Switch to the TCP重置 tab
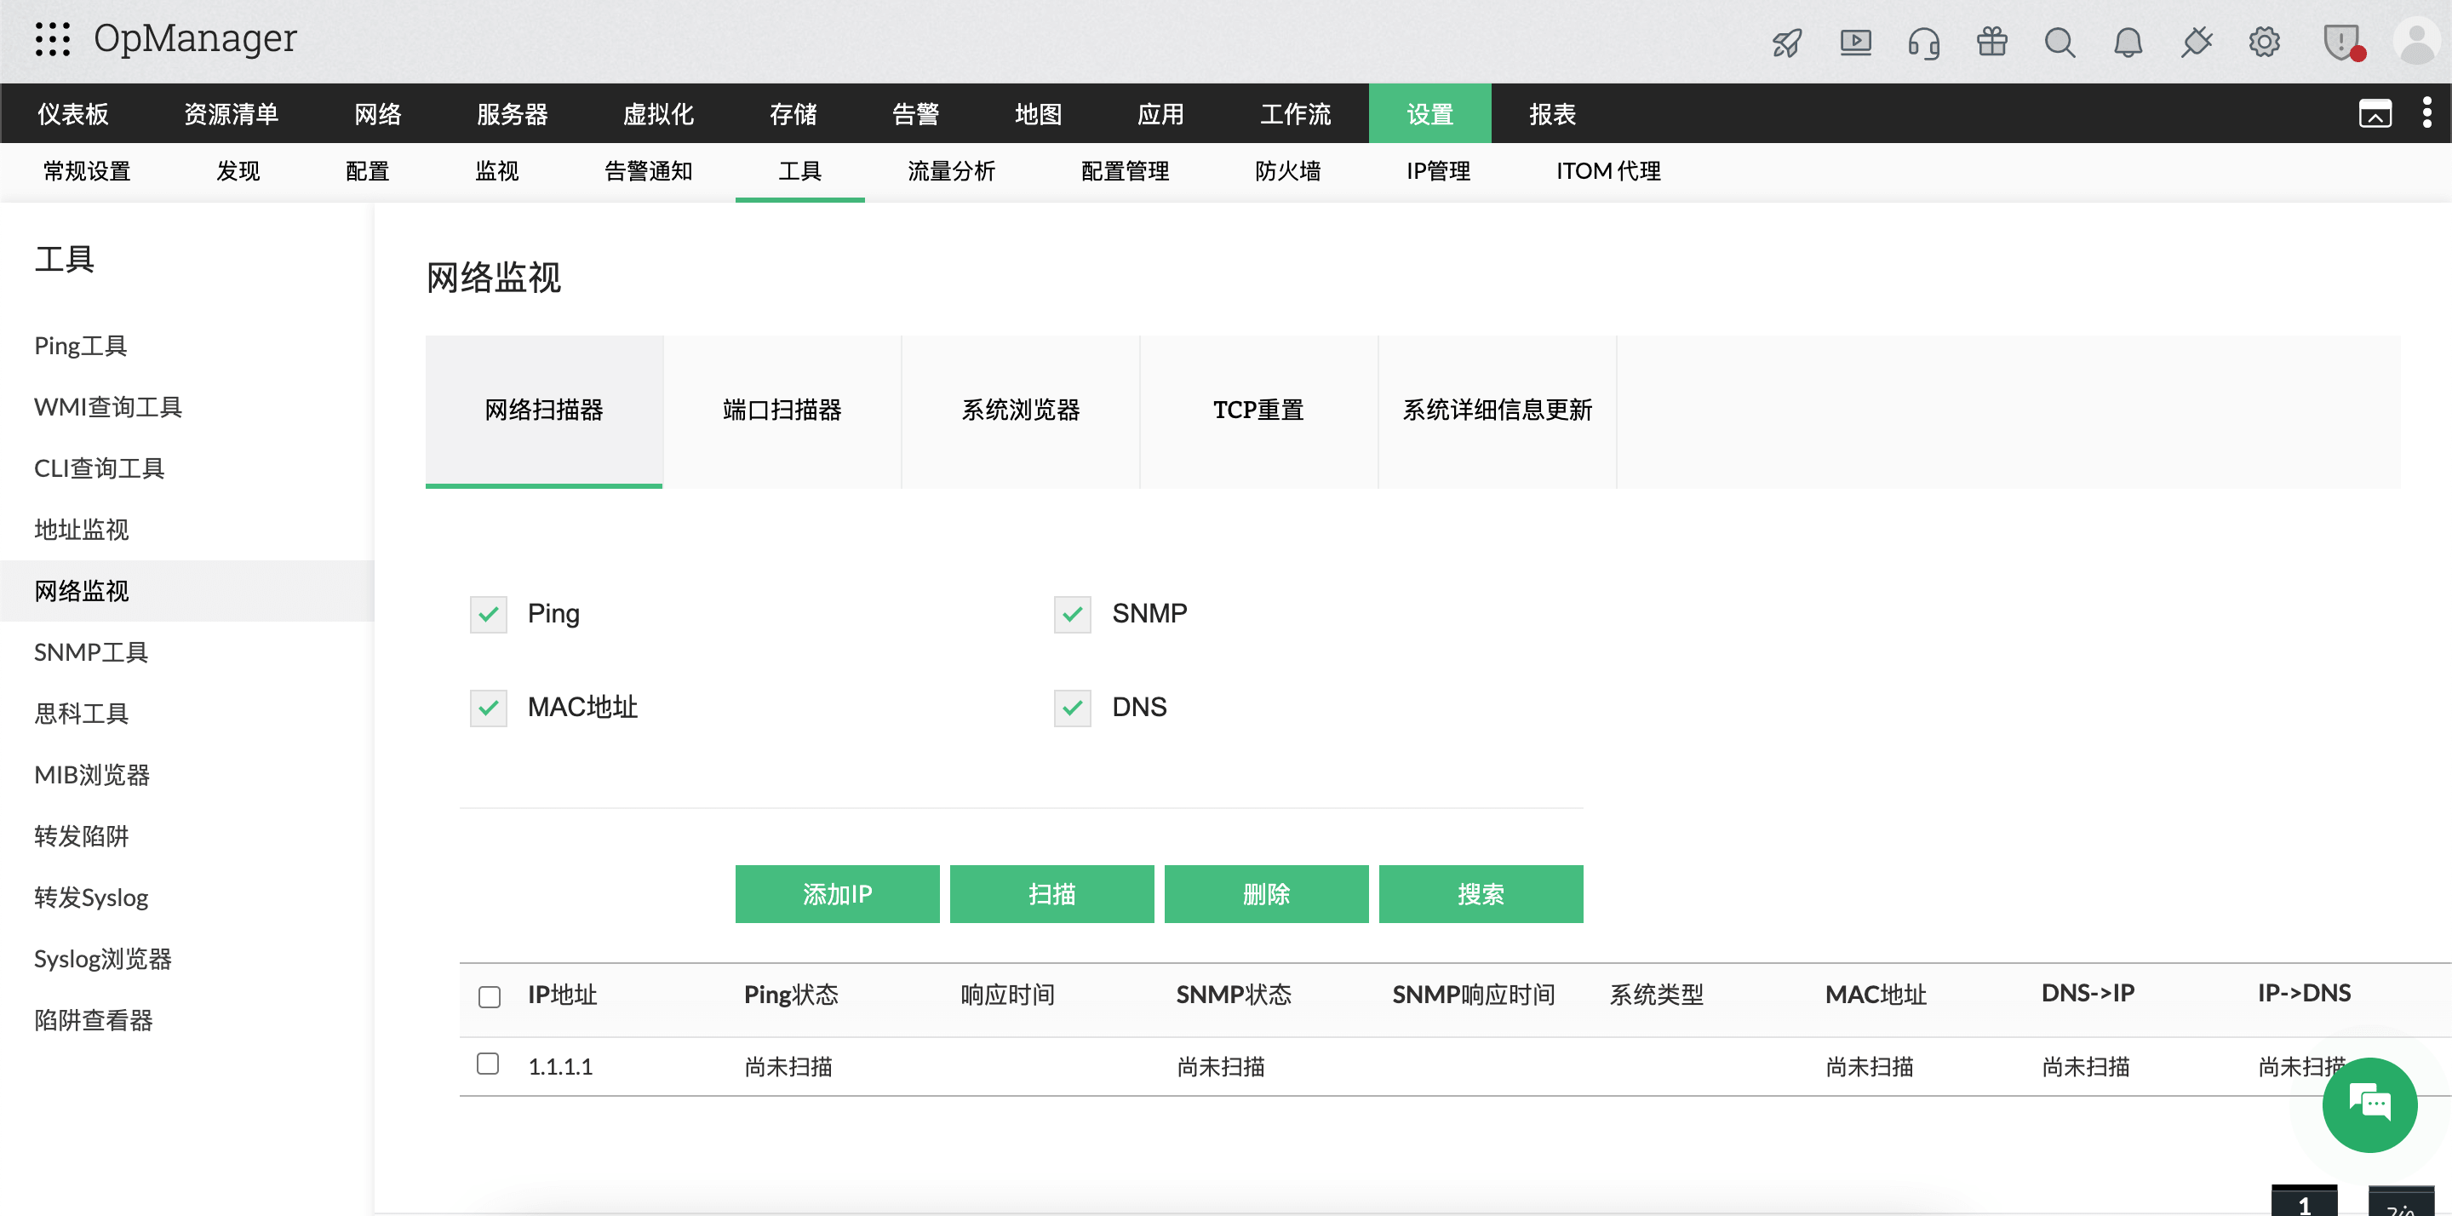This screenshot has width=2452, height=1216. 1258,410
